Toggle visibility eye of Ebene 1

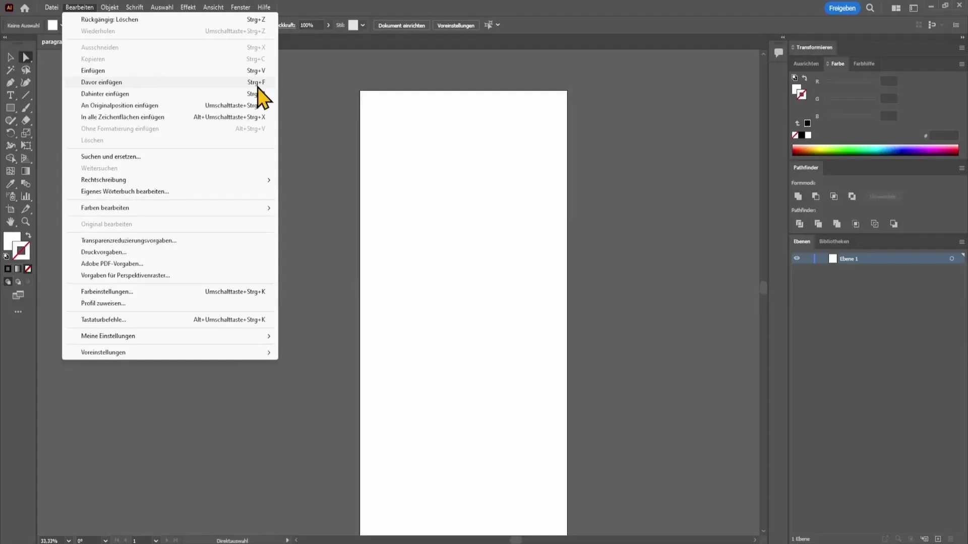[x=797, y=258]
